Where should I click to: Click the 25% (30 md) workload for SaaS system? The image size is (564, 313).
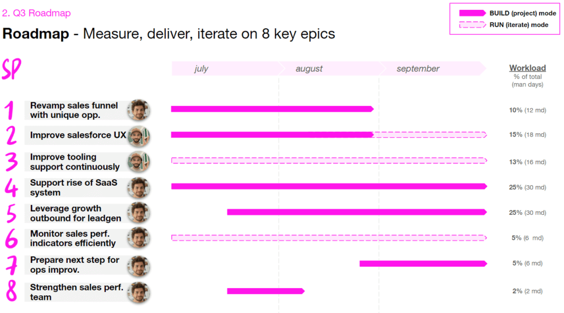point(527,187)
